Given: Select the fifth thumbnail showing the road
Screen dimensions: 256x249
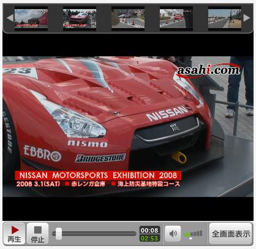Looking at the screenshot, I should pyautogui.click(x=225, y=18).
